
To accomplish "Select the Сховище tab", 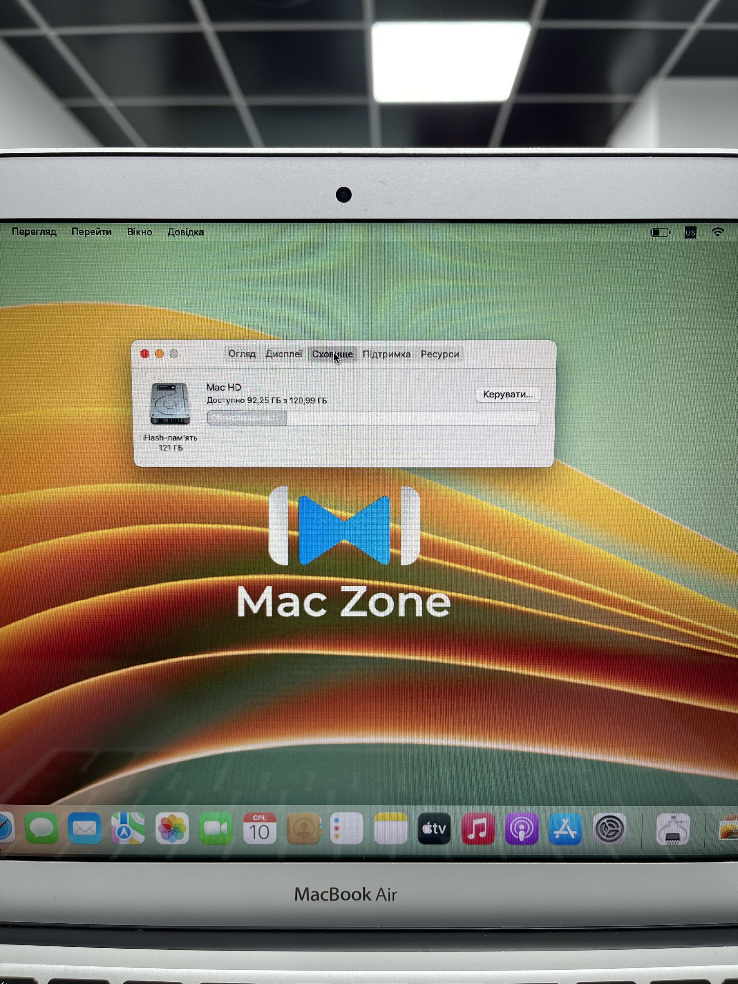I will [x=332, y=354].
